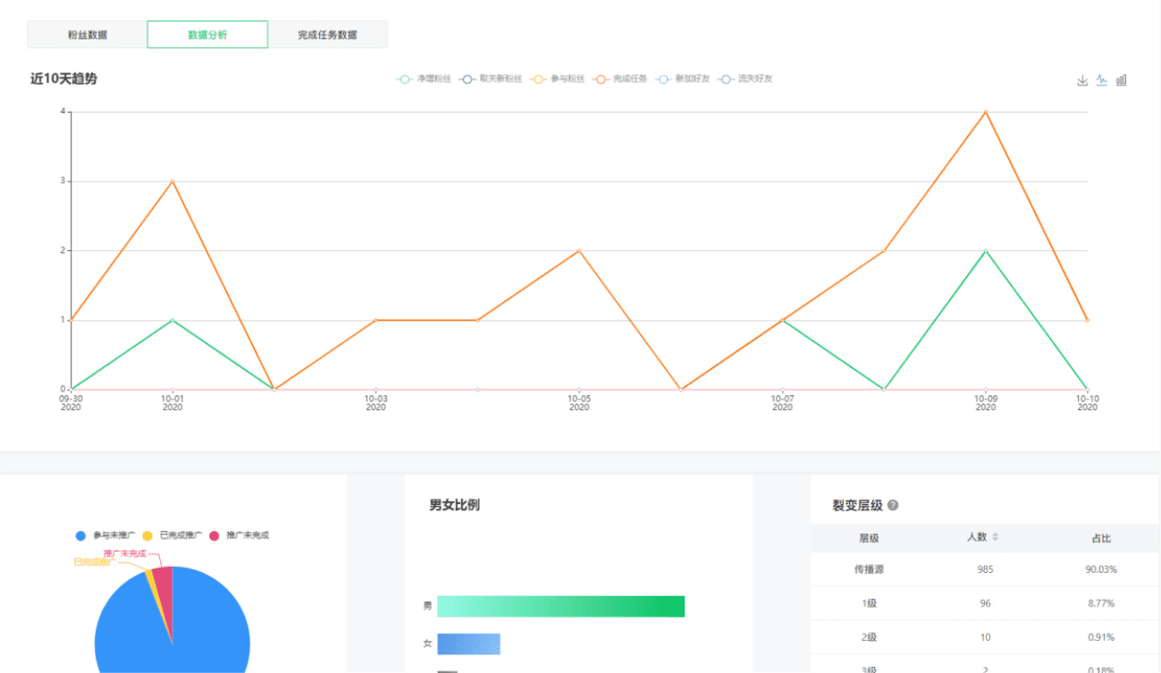This screenshot has width=1161, height=673.
Task: Click the 裂变层级 panel title
Action: (857, 506)
